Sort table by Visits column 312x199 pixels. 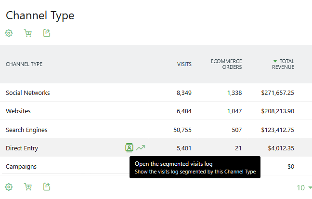click(184, 64)
